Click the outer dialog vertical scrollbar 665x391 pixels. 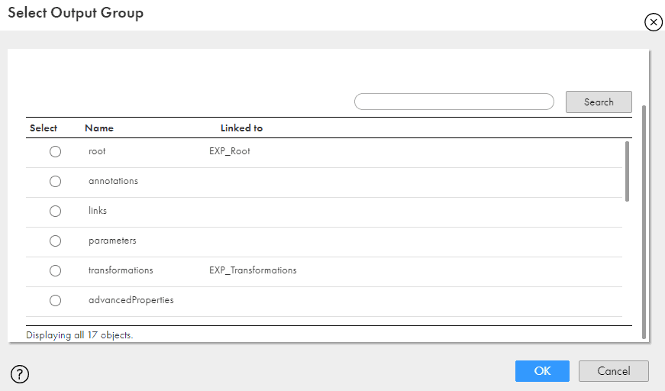pos(644,222)
